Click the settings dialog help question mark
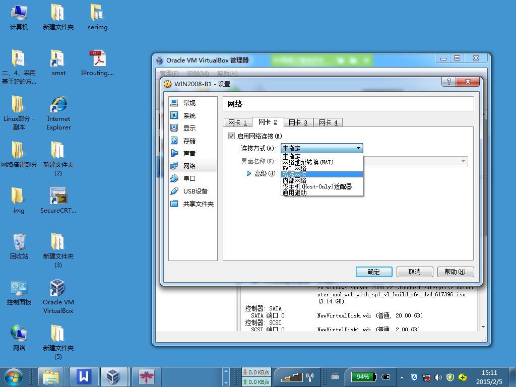 (448, 82)
